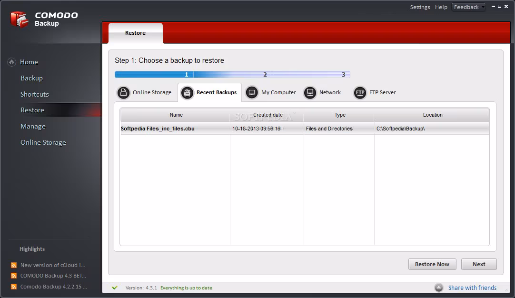Click RSS icon beside COMODO Backup 4.3 BET
515x298 pixels.
(x=14, y=276)
